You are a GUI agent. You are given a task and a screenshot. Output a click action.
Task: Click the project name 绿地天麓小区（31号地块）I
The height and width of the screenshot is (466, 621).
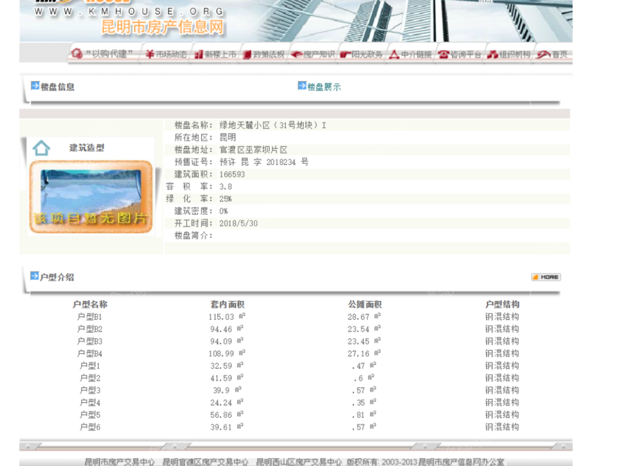[273, 125]
